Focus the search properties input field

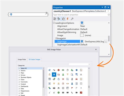80,15
